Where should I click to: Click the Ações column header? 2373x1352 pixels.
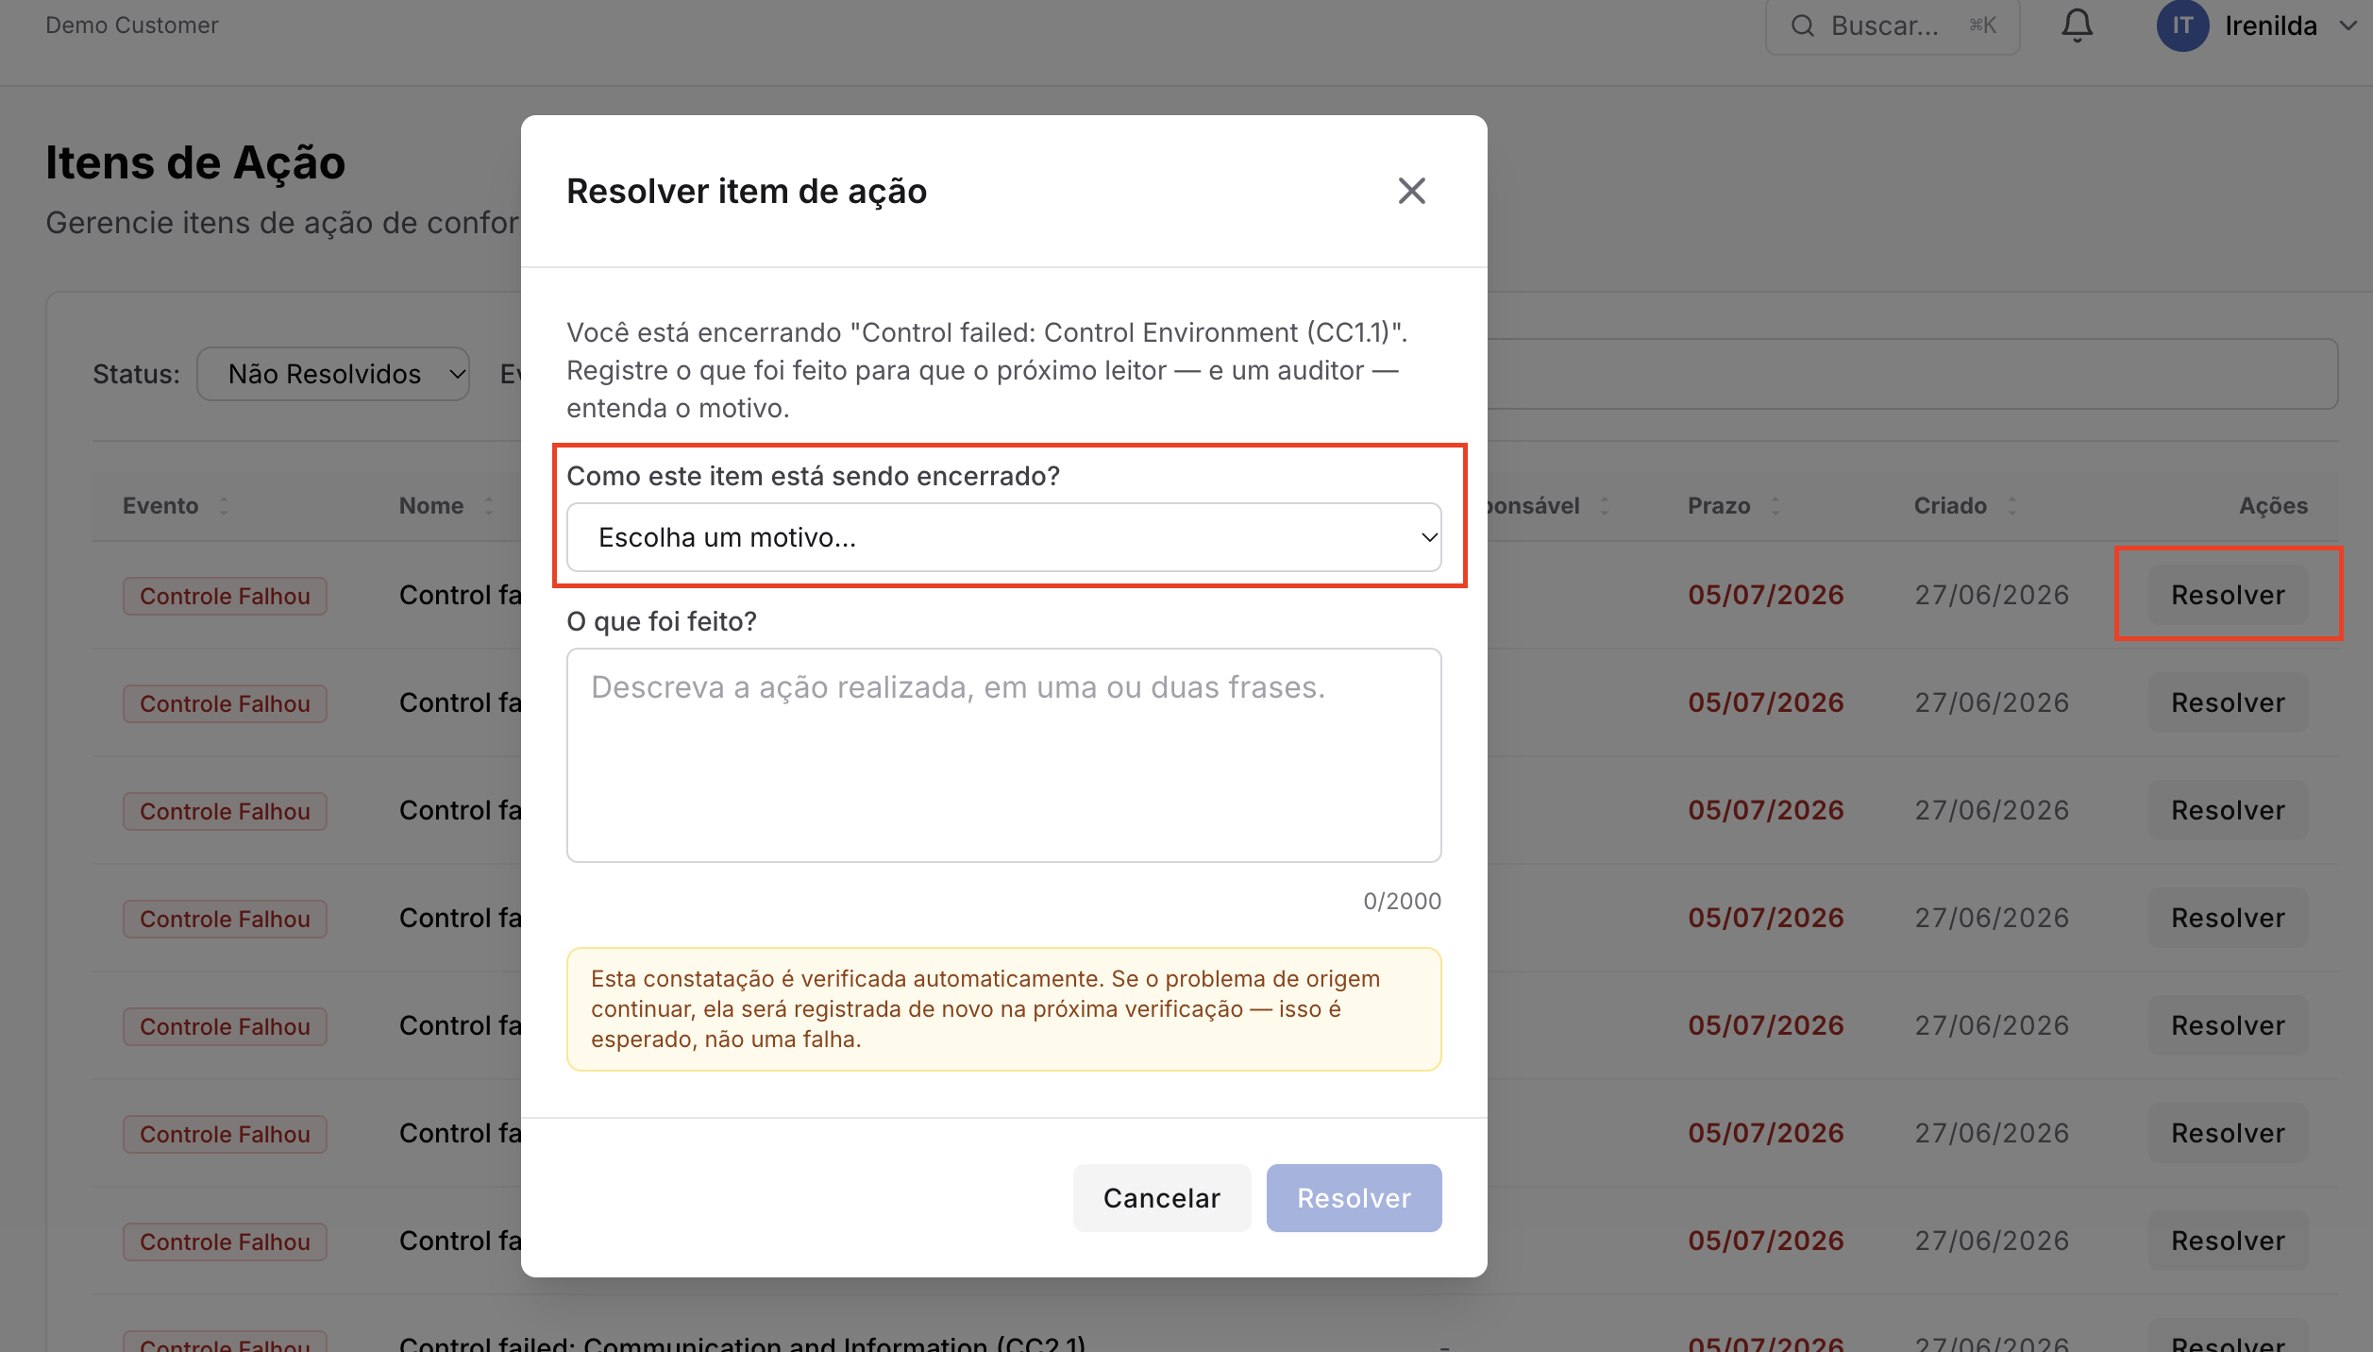tap(2273, 505)
